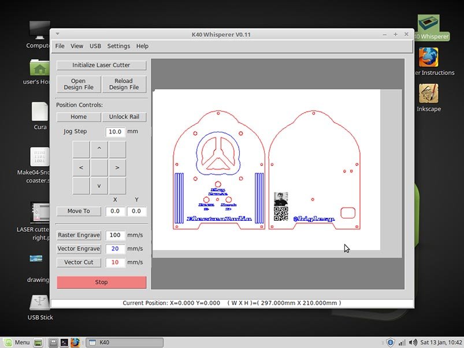Open the Settings menu

click(118, 46)
